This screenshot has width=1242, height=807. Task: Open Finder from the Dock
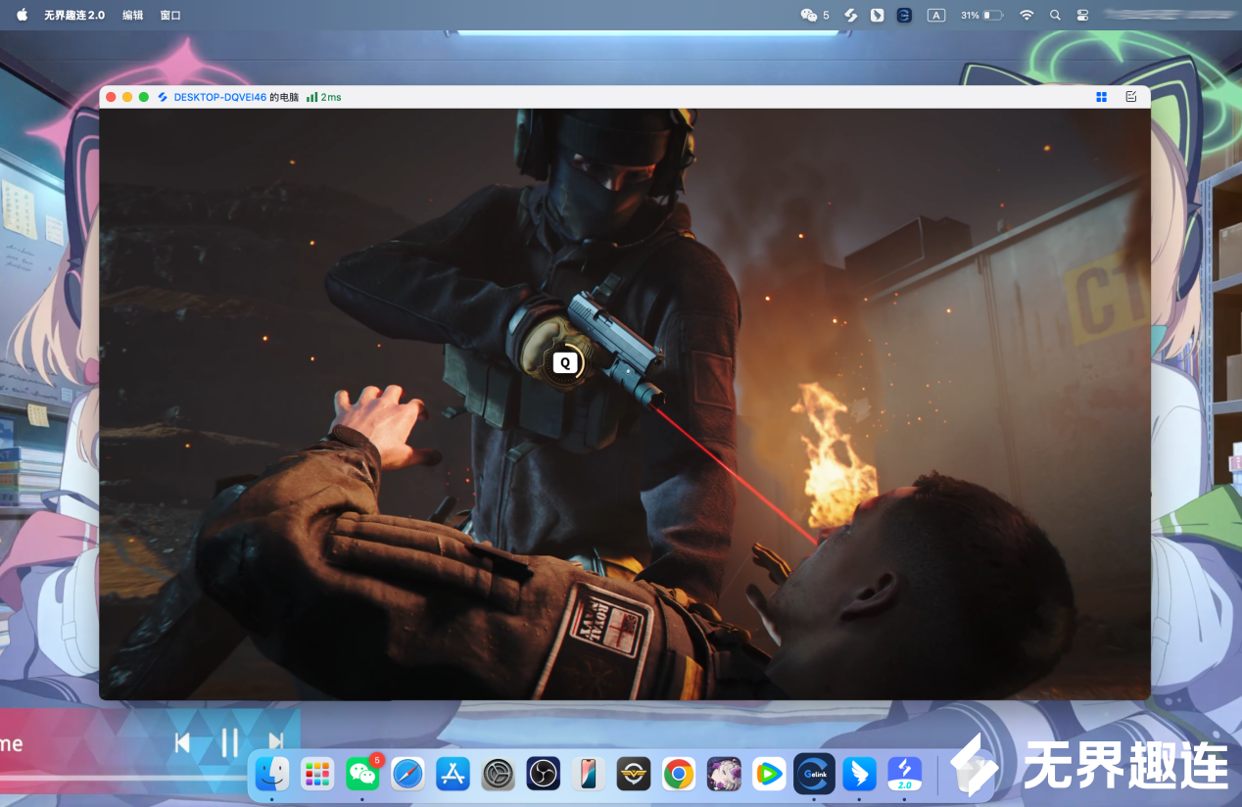(271, 774)
